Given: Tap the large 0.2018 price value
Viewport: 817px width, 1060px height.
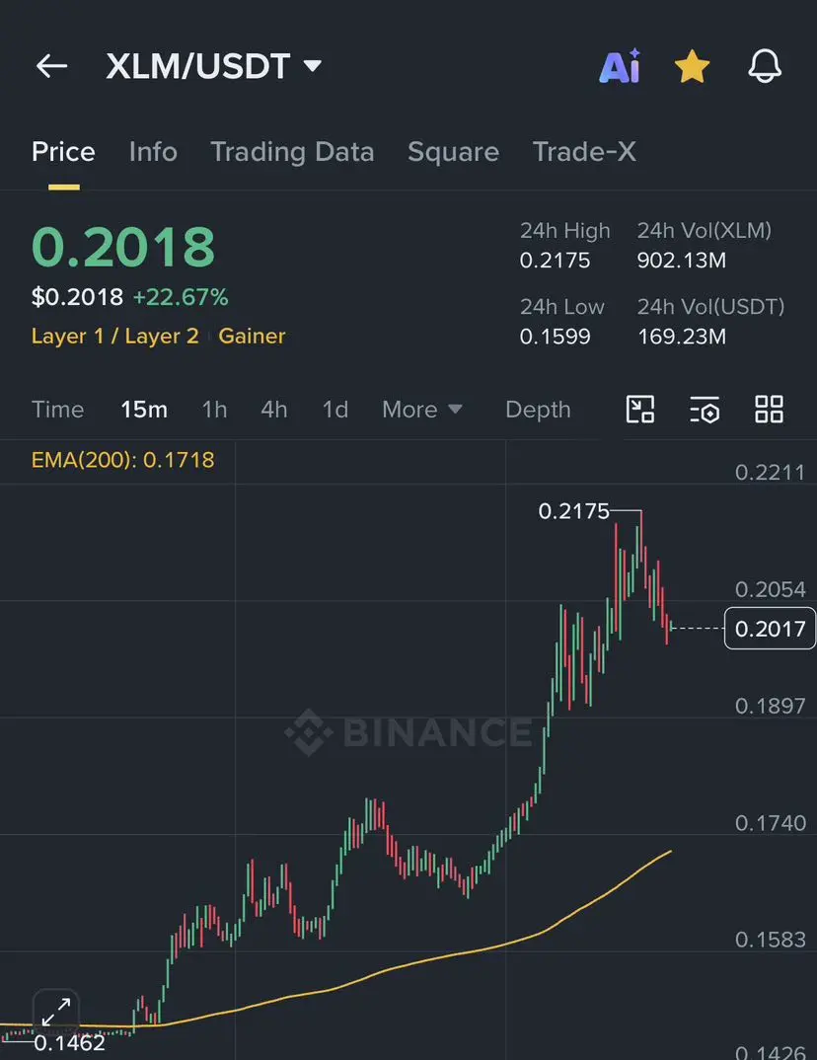Looking at the screenshot, I should tap(123, 247).
